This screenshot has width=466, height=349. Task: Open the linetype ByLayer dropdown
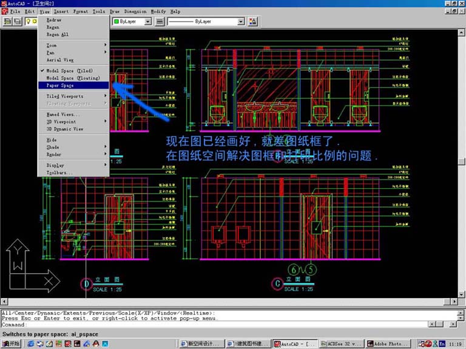click(x=241, y=21)
